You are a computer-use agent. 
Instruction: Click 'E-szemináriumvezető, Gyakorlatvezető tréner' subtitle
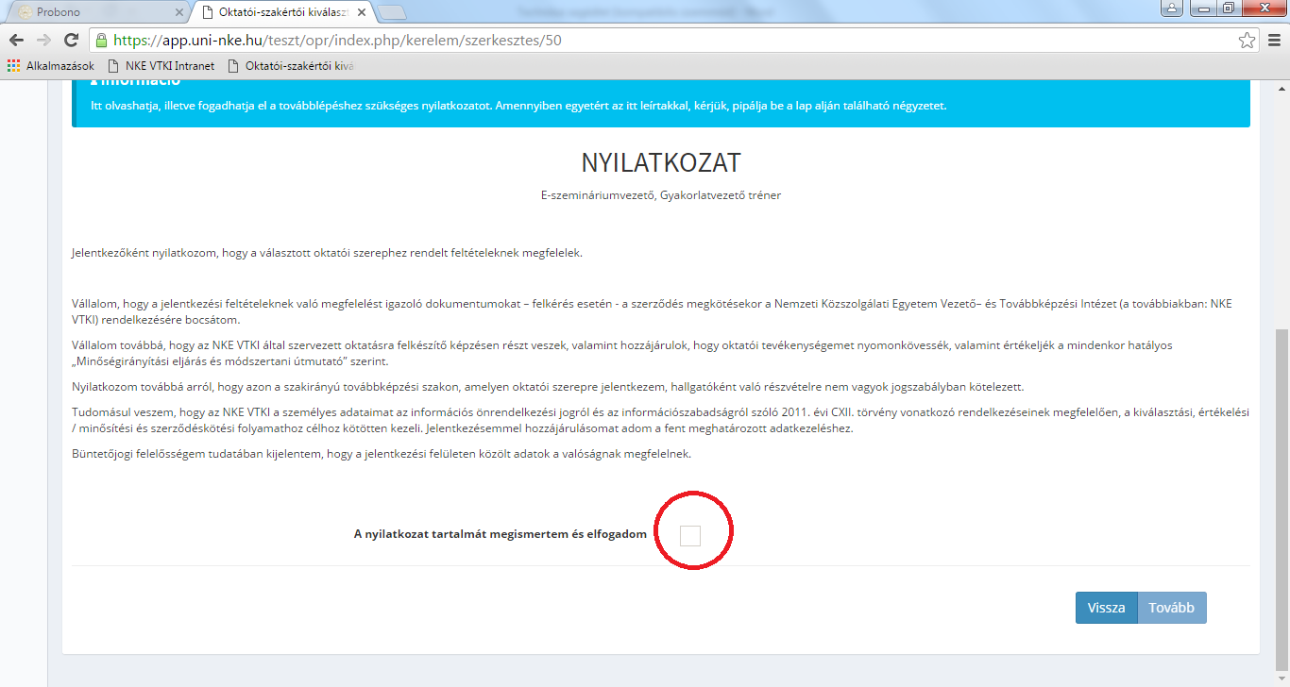[x=661, y=195]
